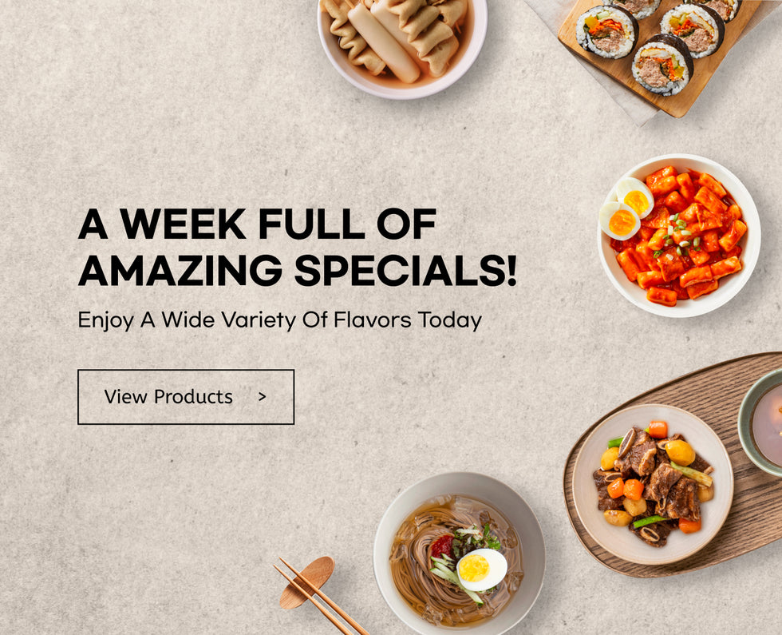Click the boiled egg halves in tteokbokki bowl

[626, 208]
